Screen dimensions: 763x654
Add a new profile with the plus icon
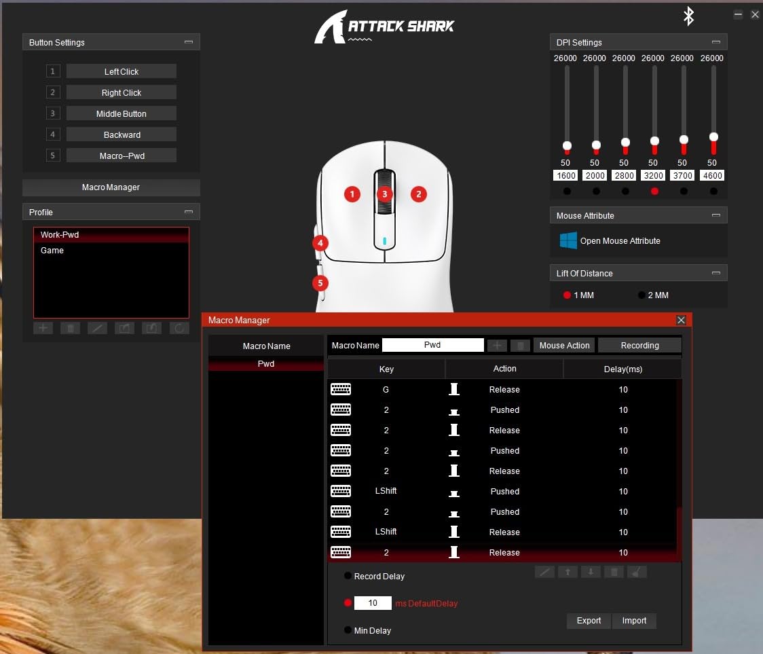[x=43, y=328]
